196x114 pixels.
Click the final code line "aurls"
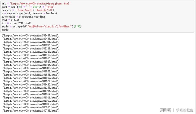pyautogui.click(x=5, y=30)
